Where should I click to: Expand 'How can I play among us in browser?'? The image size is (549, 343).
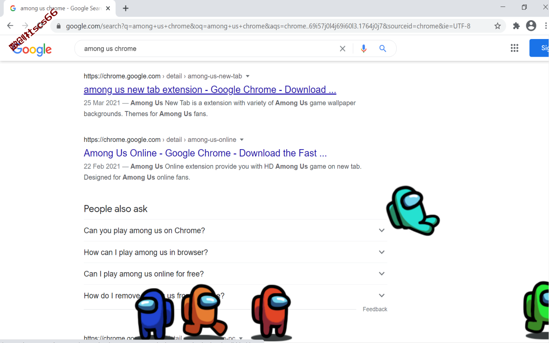point(235,252)
